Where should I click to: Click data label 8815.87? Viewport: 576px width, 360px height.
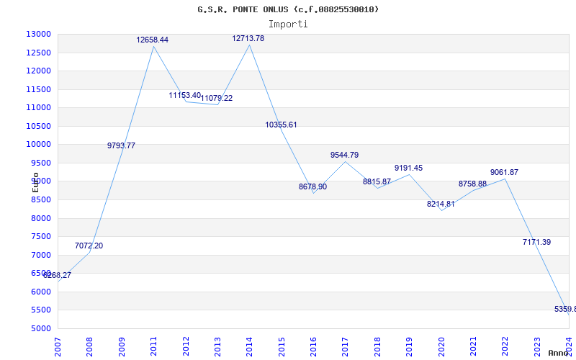click(x=377, y=181)
